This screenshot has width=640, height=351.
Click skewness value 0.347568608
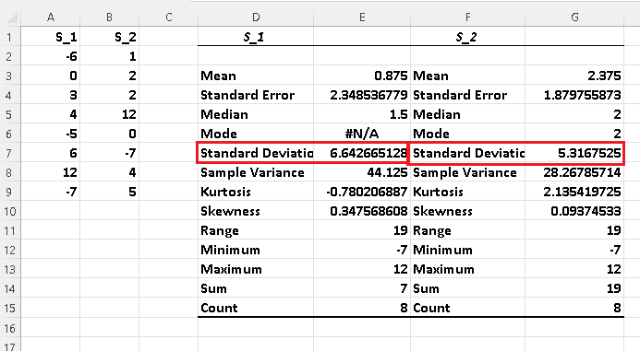[368, 211]
